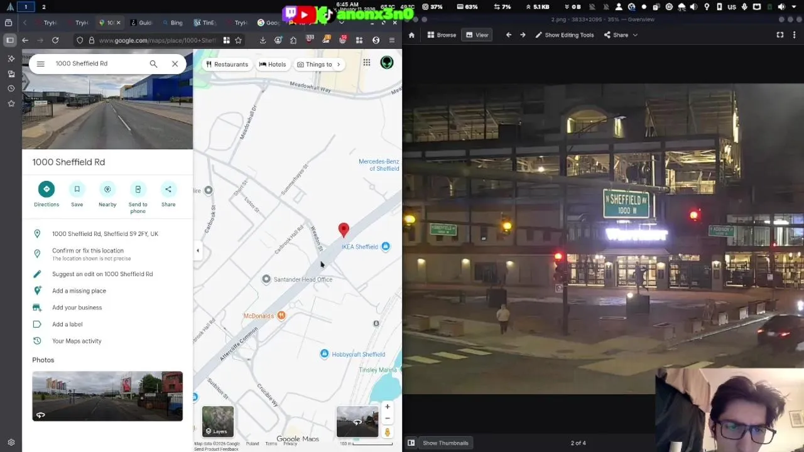Image resolution: width=804 pixels, height=452 pixels.
Task: Clear the 1000 Sheffield Rd search
Action: (x=175, y=63)
